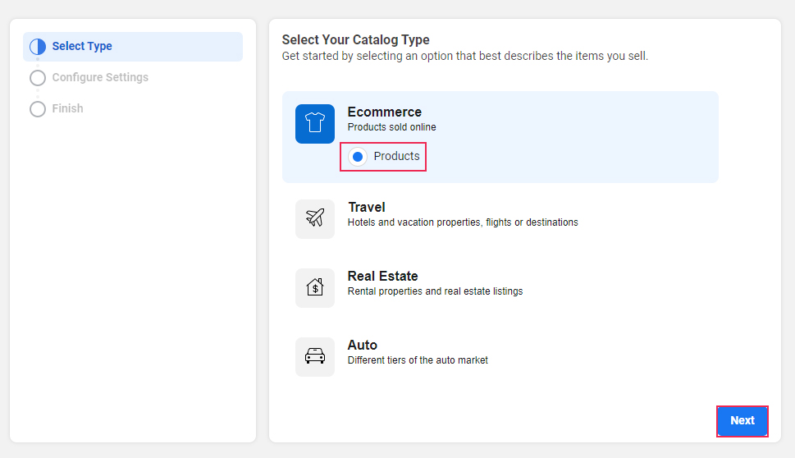795x458 pixels.
Task: Click the Finish step circle
Action: (38, 108)
